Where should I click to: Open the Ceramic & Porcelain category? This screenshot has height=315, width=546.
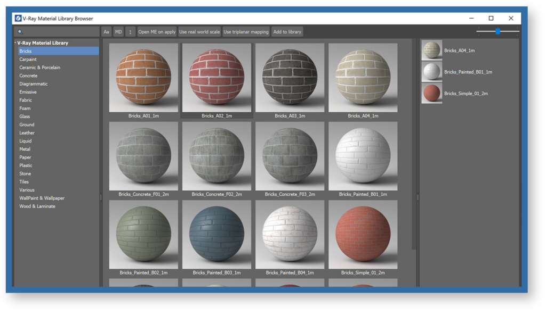pyautogui.click(x=39, y=68)
